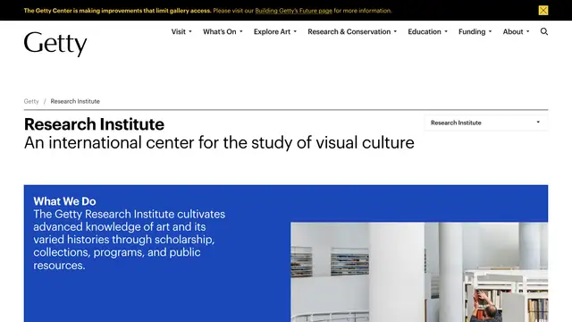Expand the What's On menu
This screenshot has height=322, width=572.
223,32
